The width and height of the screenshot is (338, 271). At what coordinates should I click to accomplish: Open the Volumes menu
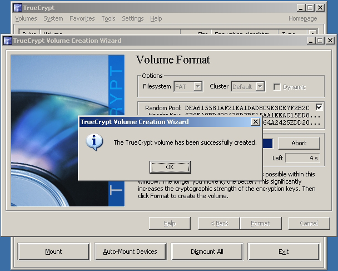click(x=26, y=18)
